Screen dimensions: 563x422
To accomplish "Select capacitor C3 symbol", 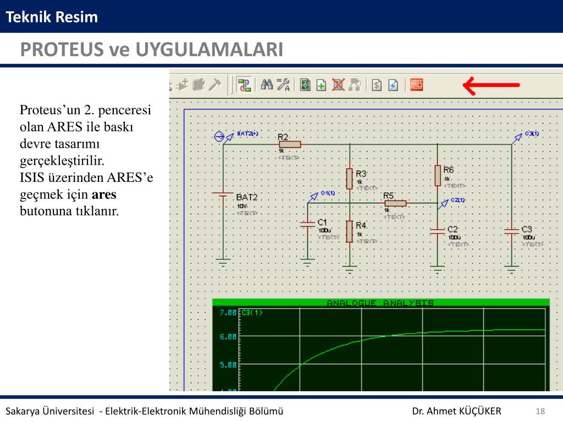I will pos(511,231).
